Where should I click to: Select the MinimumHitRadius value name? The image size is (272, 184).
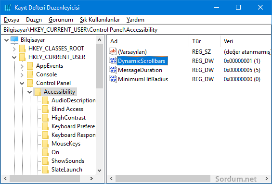coord(143,79)
